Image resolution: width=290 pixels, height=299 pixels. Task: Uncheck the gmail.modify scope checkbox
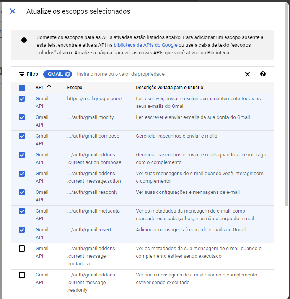click(x=22, y=117)
